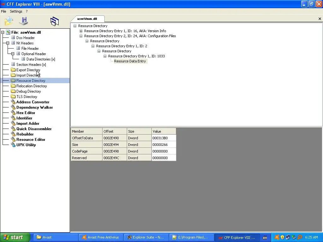
Task: Click the 6:25 AM clock
Action: [311, 237]
